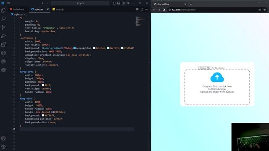Click the #drop-area selector line
Screen dimensions: 269x151
[x=28, y=72]
